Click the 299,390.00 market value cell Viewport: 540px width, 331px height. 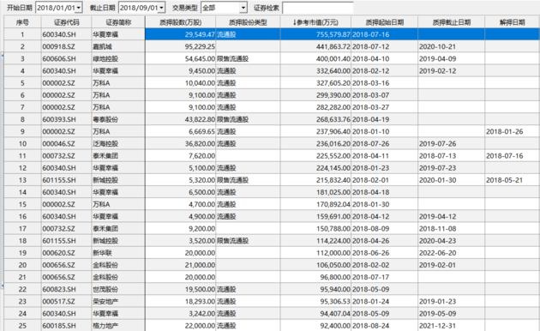tap(315, 95)
